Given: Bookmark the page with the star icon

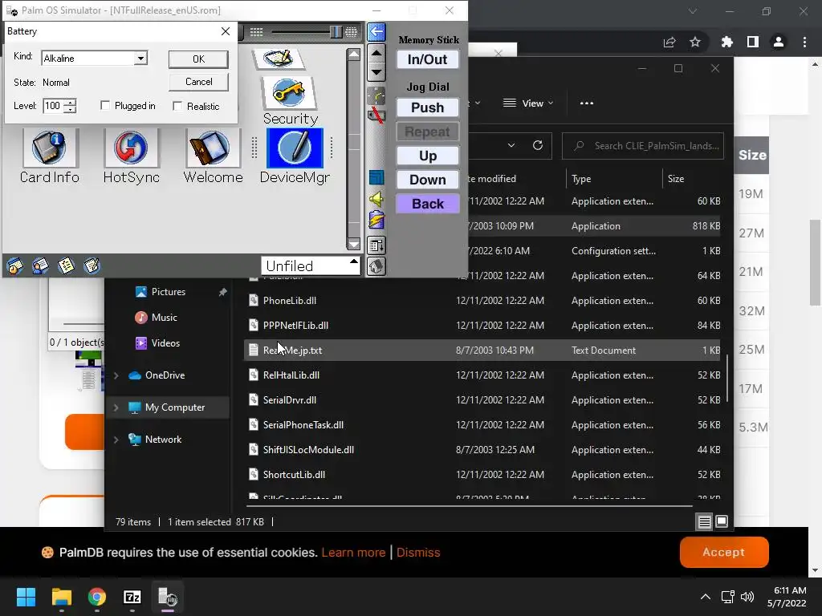Looking at the screenshot, I should (695, 42).
